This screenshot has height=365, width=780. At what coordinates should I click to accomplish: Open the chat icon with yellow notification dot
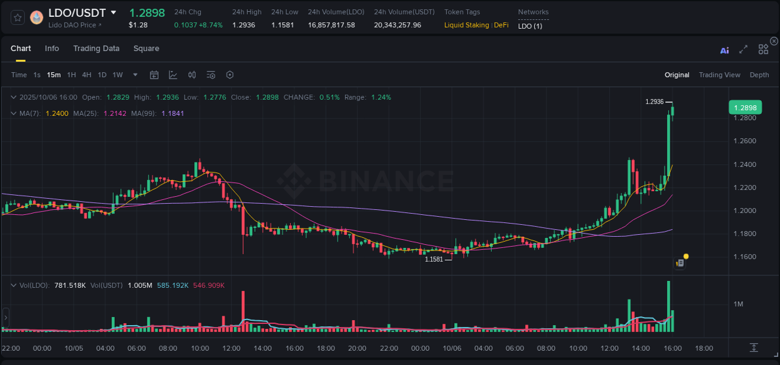pyautogui.click(x=680, y=262)
